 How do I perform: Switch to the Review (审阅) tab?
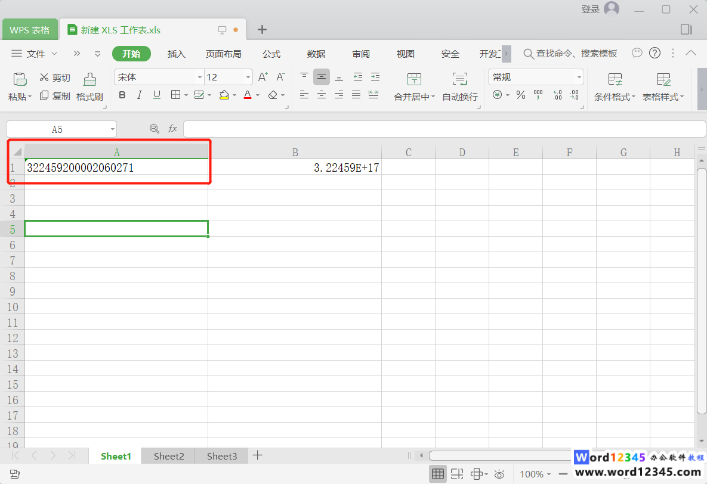coord(361,54)
